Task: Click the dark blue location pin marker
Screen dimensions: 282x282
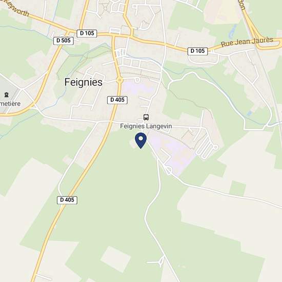Action: (x=140, y=140)
